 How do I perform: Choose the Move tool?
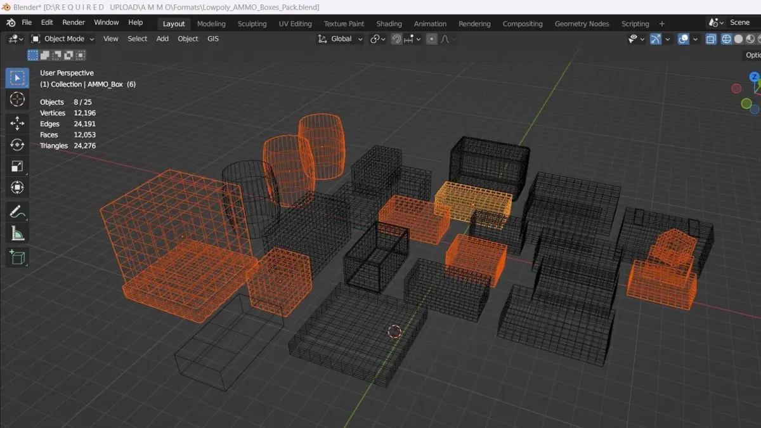click(x=17, y=123)
